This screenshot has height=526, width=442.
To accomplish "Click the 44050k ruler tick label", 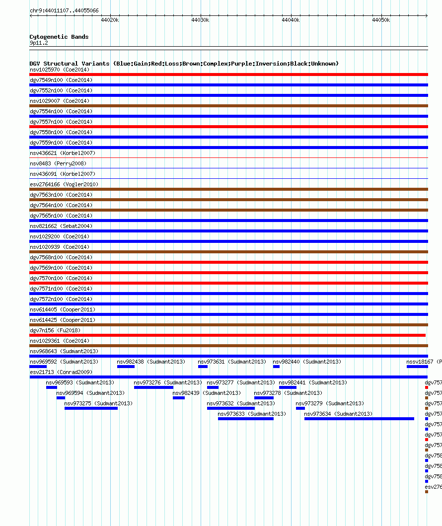I will (381, 20).
